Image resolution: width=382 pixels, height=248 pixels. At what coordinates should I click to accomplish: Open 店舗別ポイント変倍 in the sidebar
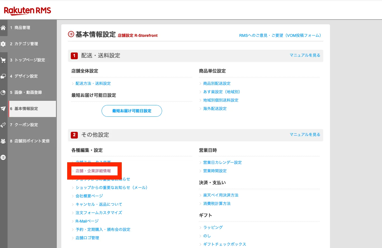pos(32,141)
